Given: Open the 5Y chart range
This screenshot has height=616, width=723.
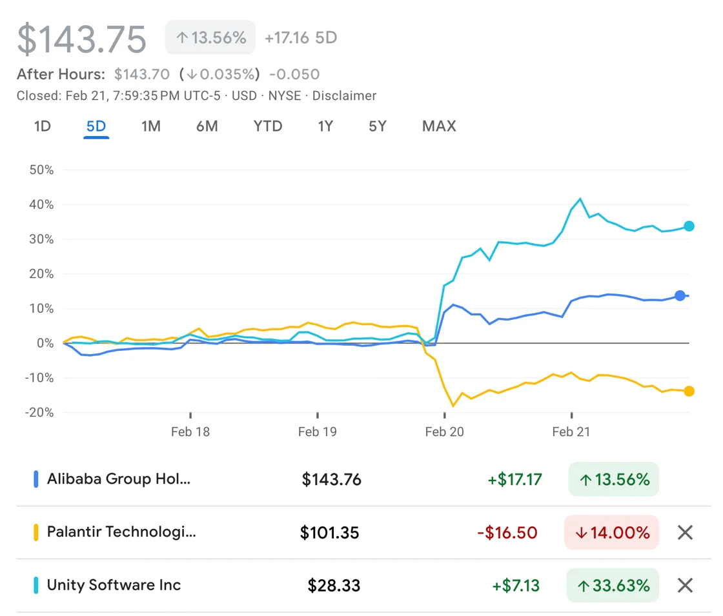Looking at the screenshot, I should point(377,126).
